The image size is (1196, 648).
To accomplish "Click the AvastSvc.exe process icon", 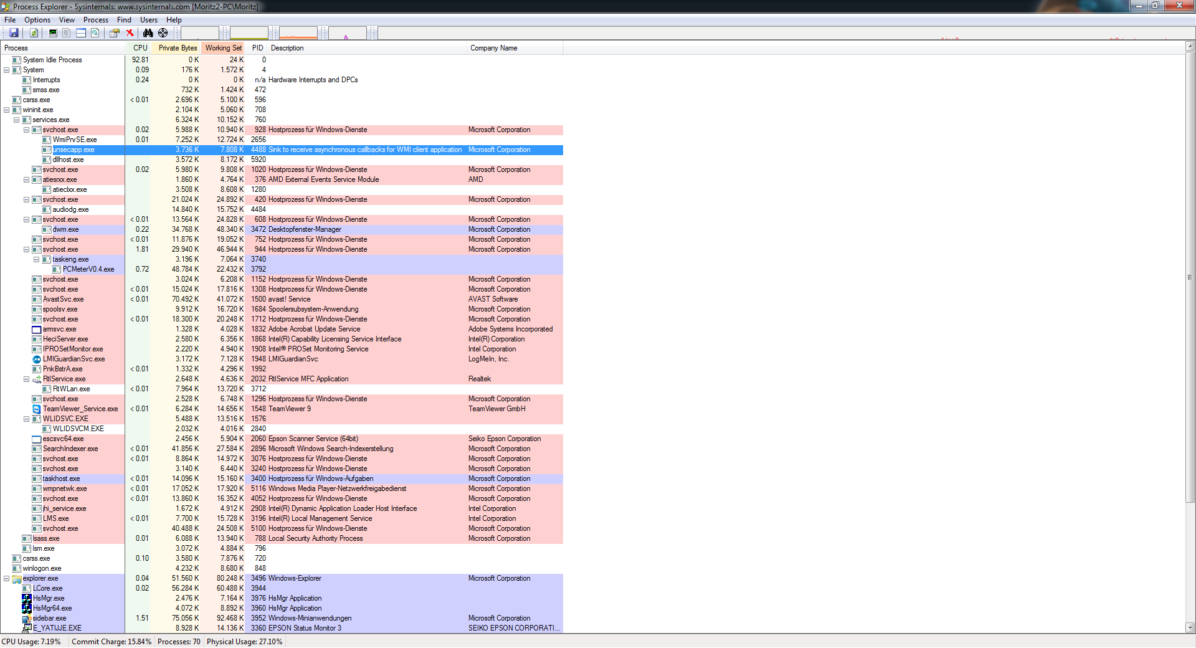I will [x=37, y=299].
